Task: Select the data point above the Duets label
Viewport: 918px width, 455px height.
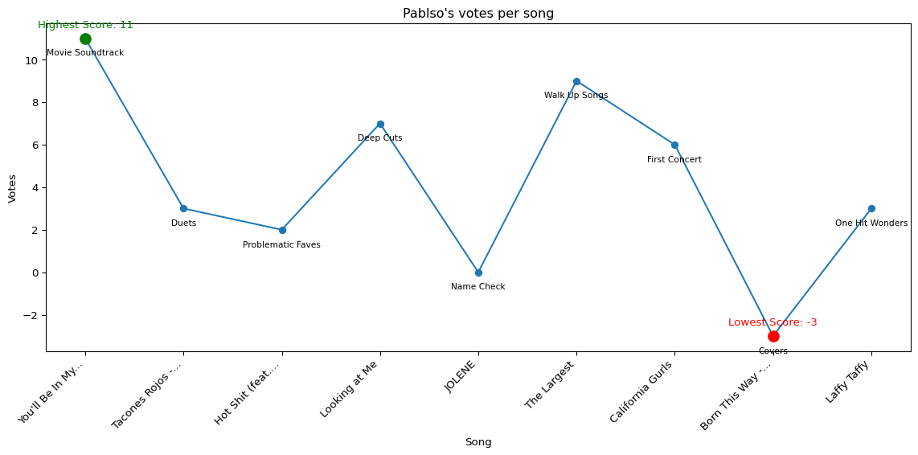Action: (x=183, y=208)
